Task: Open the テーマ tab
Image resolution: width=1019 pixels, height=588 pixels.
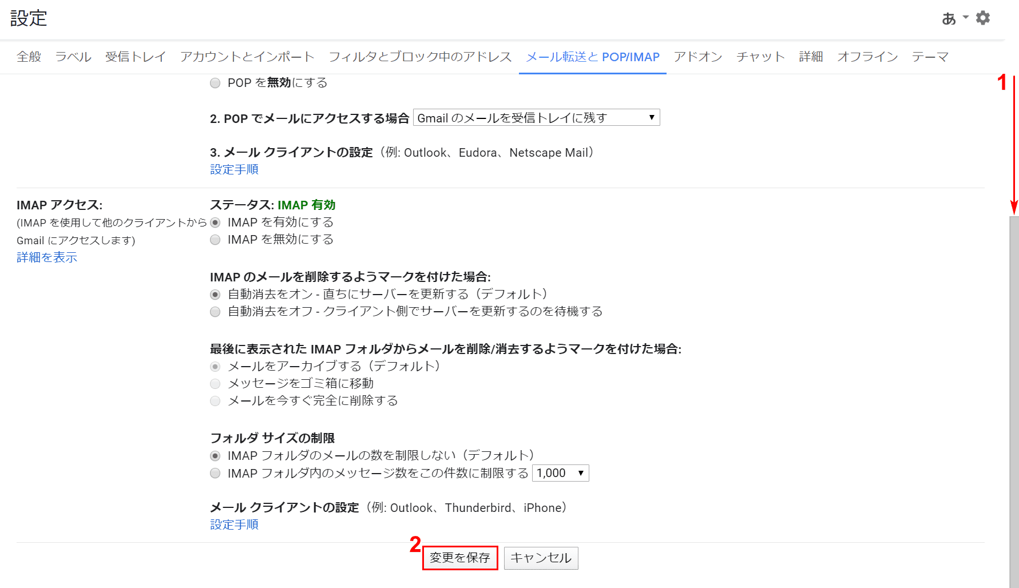Action: [x=930, y=57]
